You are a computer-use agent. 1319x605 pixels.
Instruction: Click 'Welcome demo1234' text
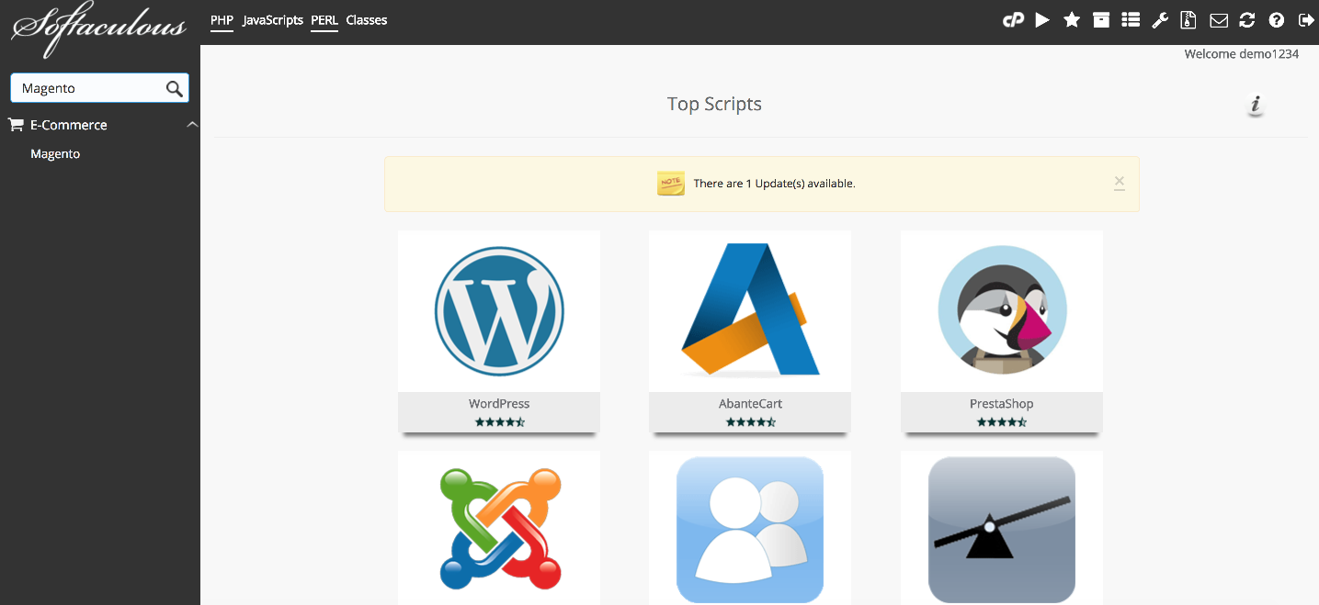click(1242, 54)
